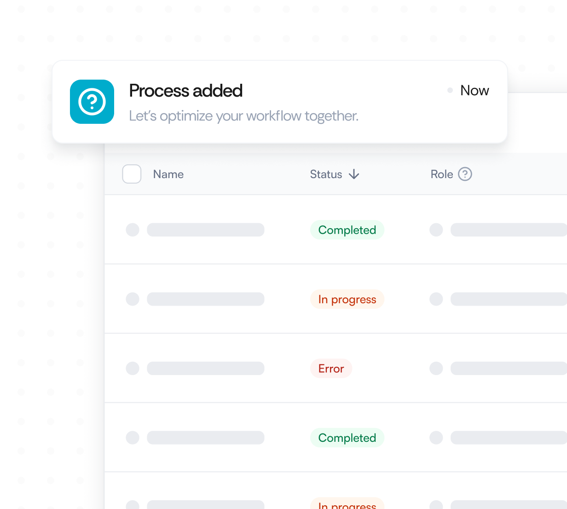The height and width of the screenshot is (509, 567).
Task: Click the Role column help icon
Action: [465, 174]
